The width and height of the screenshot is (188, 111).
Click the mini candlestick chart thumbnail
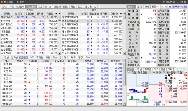[x=138, y=94]
